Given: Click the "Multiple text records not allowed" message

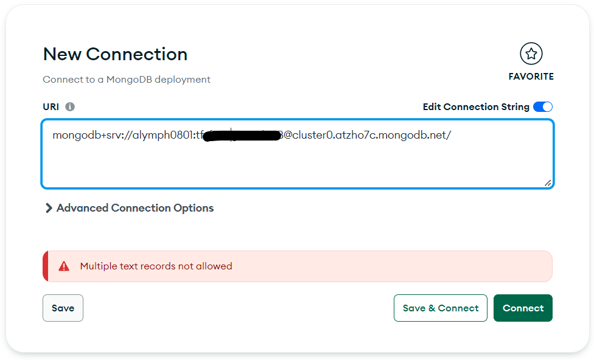Looking at the screenshot, I should (156, 266).
